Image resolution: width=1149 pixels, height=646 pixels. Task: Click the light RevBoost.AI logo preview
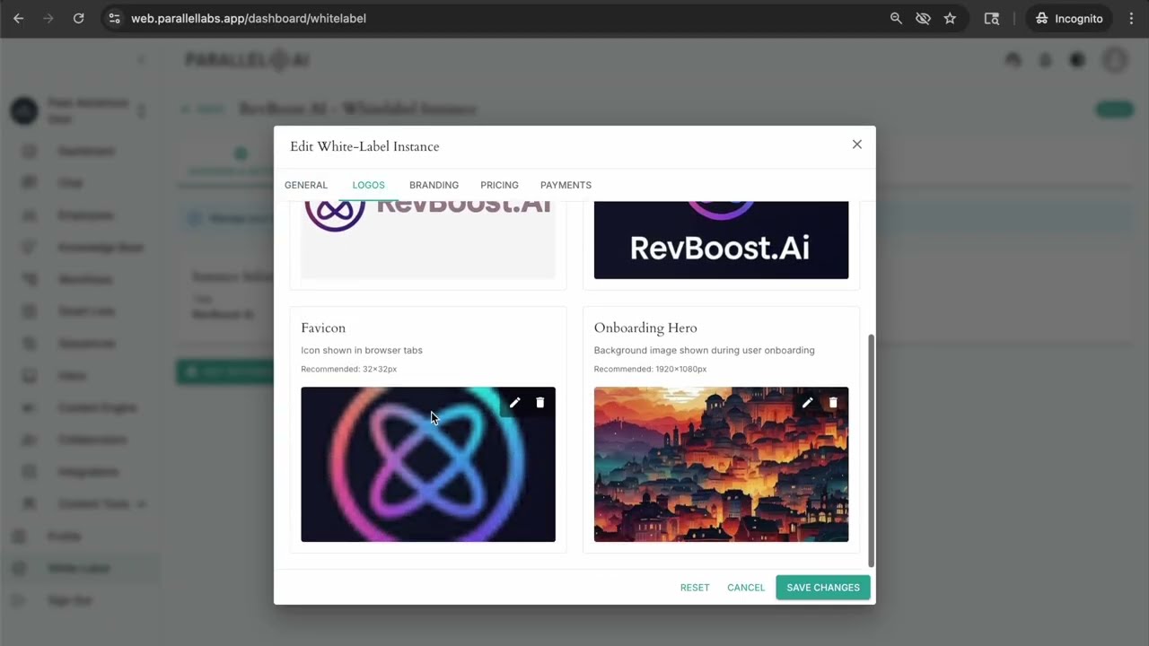pos(428,240)
